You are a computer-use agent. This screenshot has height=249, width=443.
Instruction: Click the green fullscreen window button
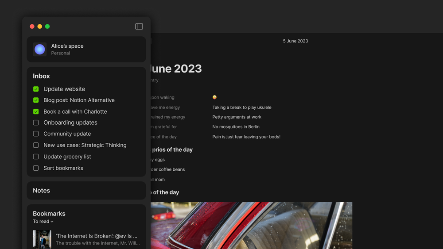tap(47, 27)
